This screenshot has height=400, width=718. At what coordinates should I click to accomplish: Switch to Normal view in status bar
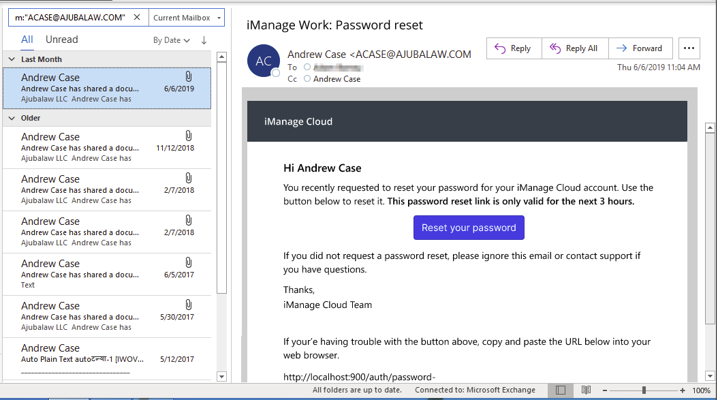point(560,390)
